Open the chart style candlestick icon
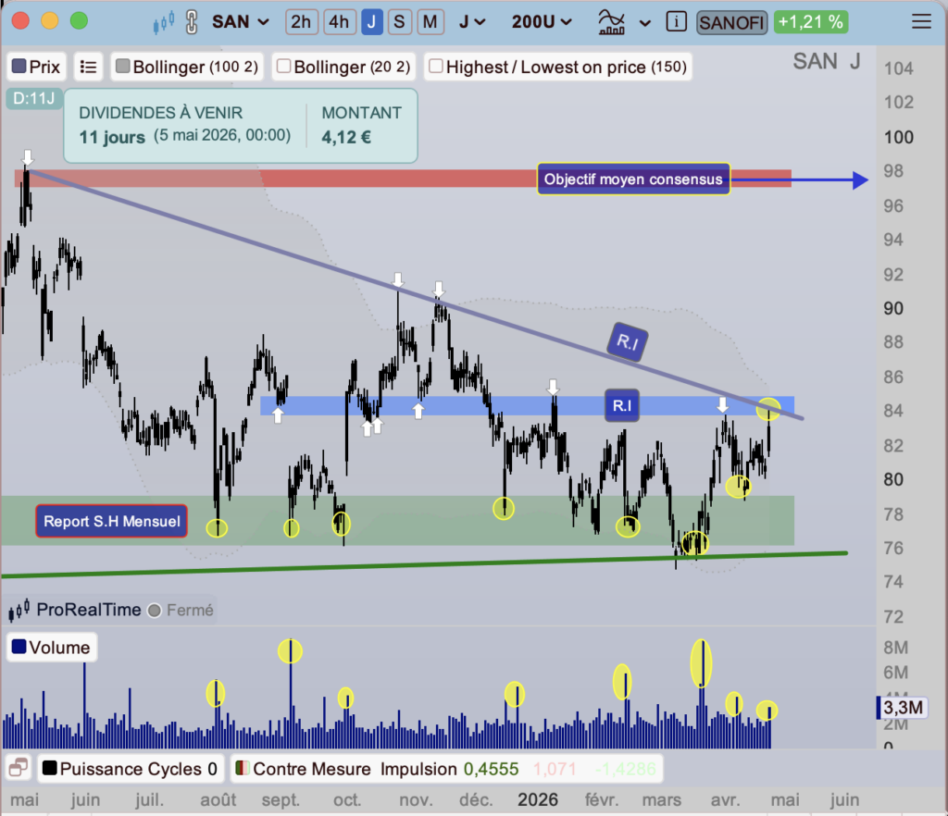Screen dimensions: 948x816 tap(164, 21)
